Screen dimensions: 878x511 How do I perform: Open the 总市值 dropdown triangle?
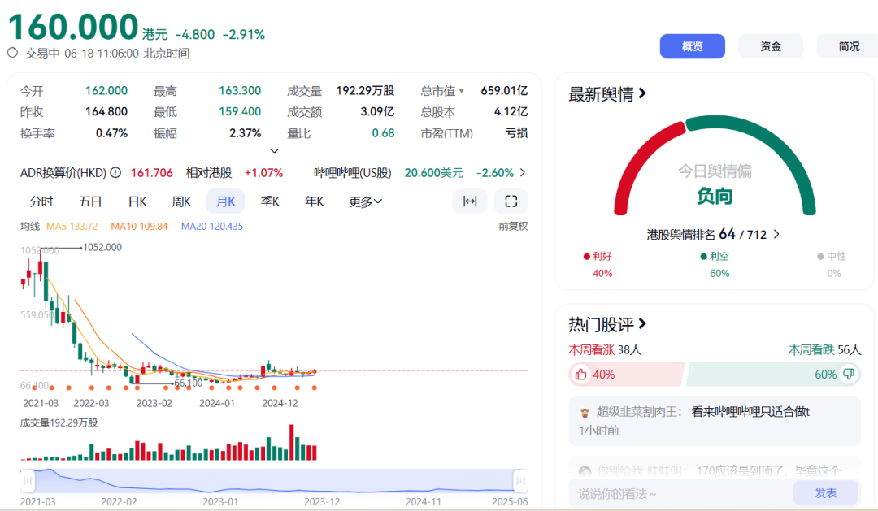462,91
